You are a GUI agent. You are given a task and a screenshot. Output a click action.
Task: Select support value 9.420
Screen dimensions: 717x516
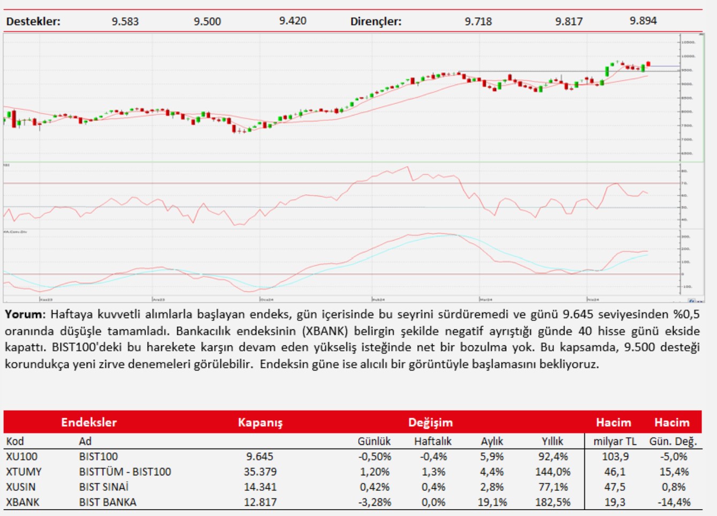293,21
